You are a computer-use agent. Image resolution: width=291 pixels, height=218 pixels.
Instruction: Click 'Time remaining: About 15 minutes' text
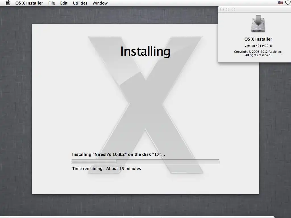(x=107, y=169)
